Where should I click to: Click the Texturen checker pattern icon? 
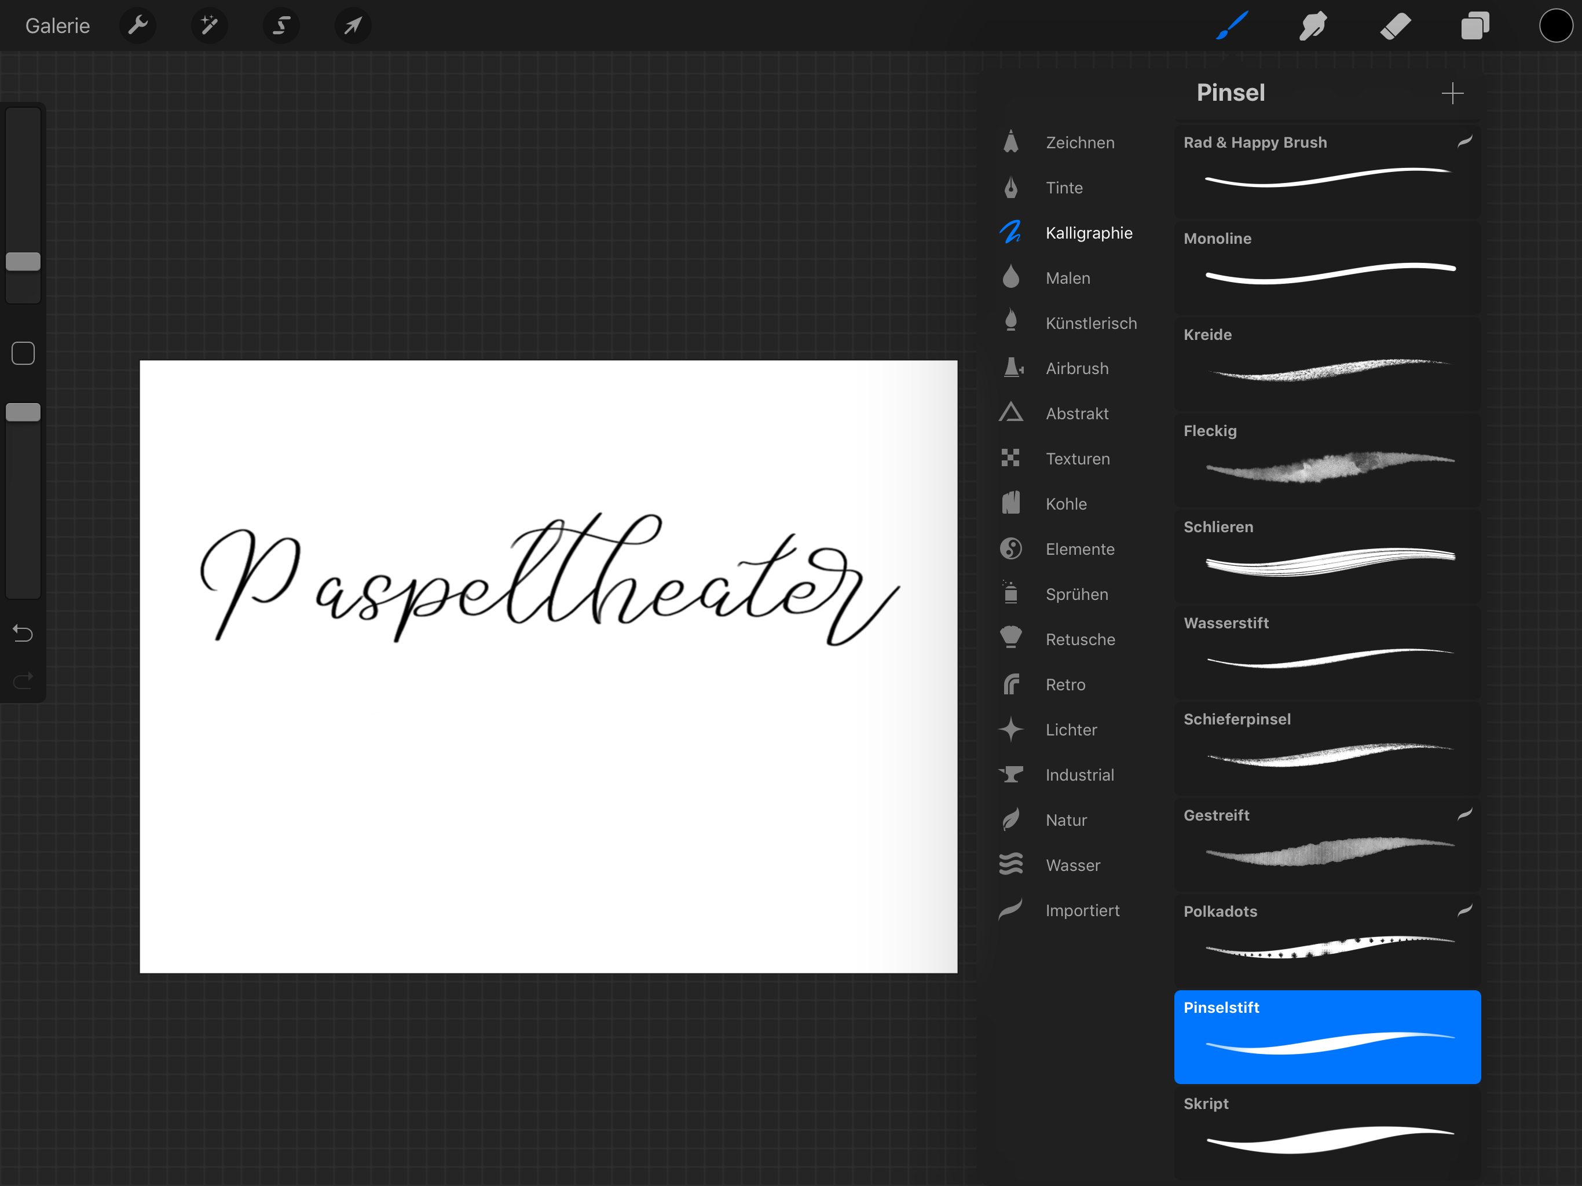[1010, 458]
